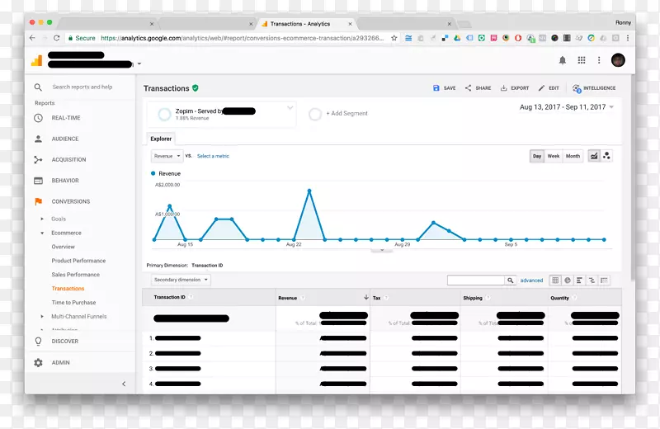This screenshot has height=429, width=660.
Task: Sort by the Shipping column header
Action: click(x=473, y=298)
